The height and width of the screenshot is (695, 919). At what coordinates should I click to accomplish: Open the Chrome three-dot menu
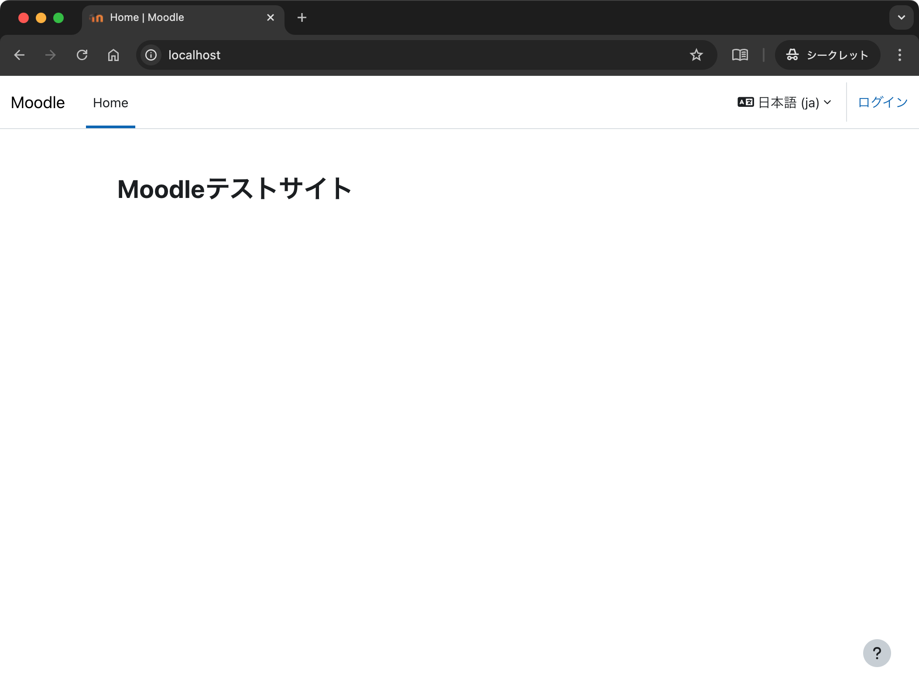click(x=899, y=55)
